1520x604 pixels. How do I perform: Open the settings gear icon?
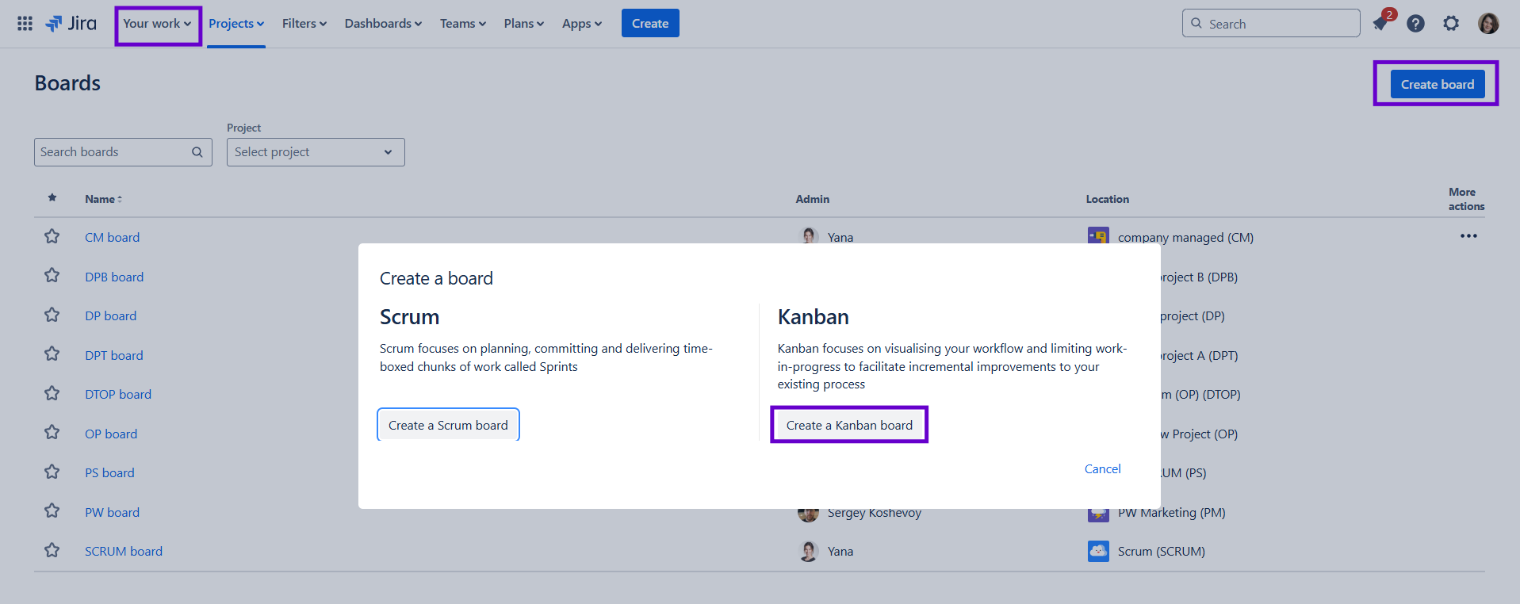coord(1451,24)
